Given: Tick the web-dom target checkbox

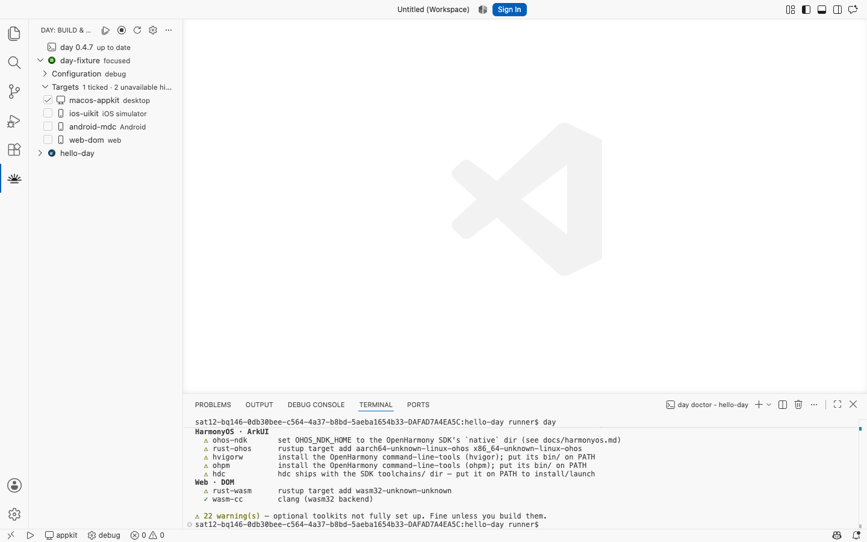Looking at the screenshot, I should pos(48,140).
